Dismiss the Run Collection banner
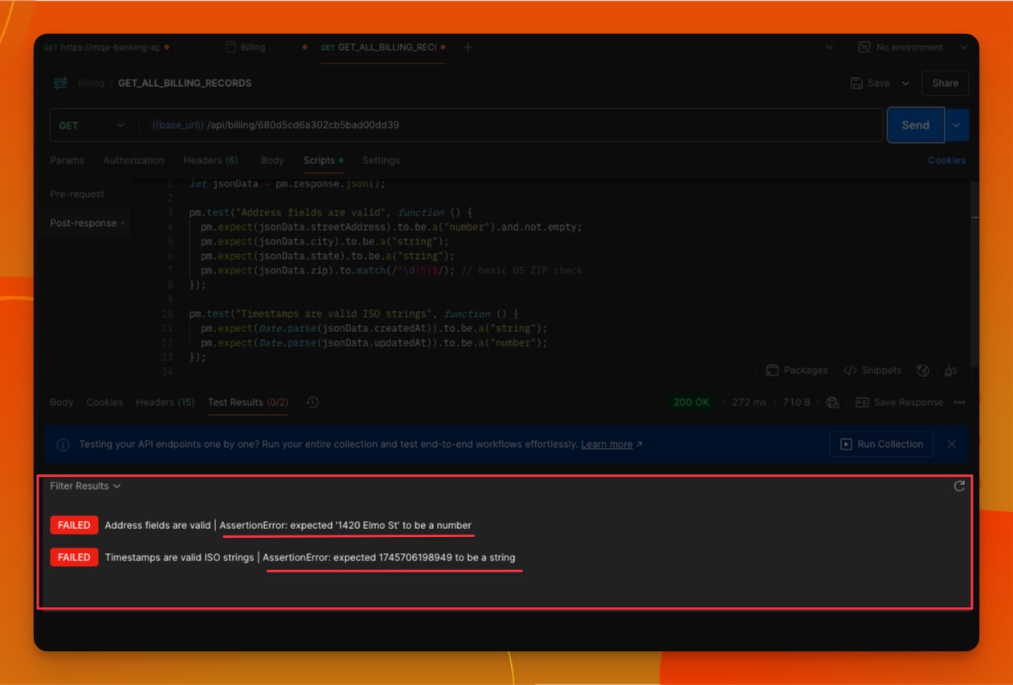The image size is (1013, 685). pyautogui.click(x=951, y=444)
